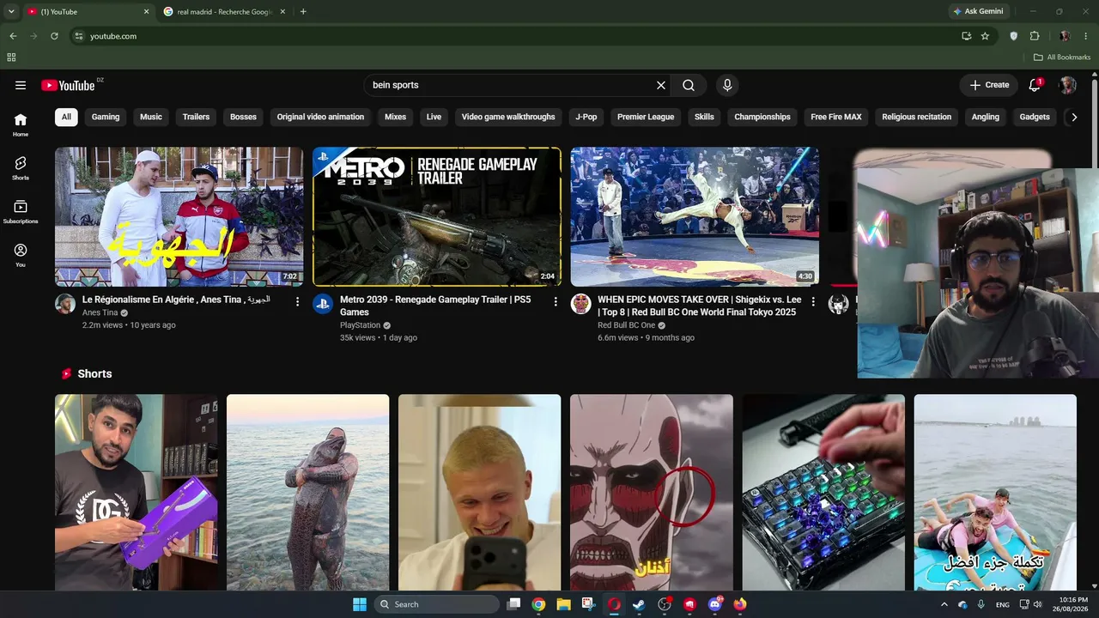Select the Free Fire MAX chip

(x=836, y=117)
